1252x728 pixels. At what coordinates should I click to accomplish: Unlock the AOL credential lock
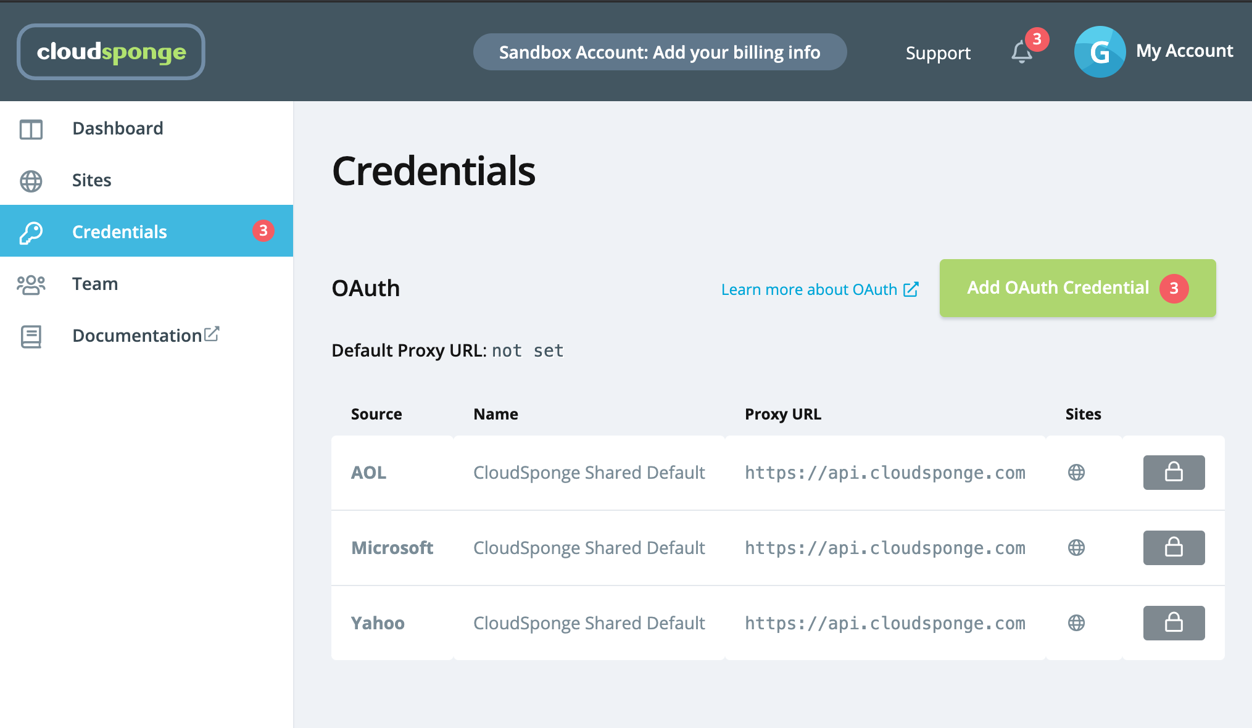click(x=1173, y=473)
